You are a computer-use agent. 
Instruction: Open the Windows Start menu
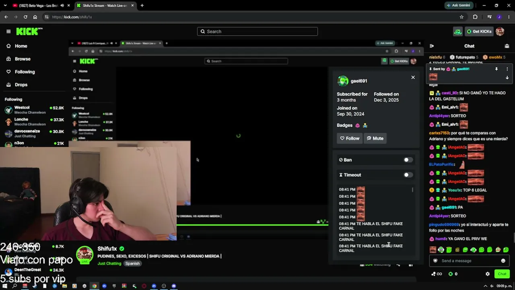5,286
